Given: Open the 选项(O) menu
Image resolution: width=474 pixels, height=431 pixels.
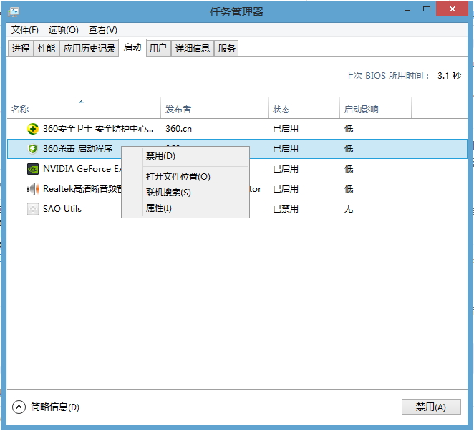Looking at the screenshot, I should point(64,30).
